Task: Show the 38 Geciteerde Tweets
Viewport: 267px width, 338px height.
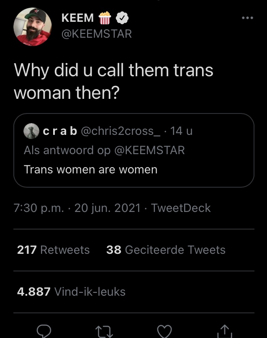Action: pos(166,250)
